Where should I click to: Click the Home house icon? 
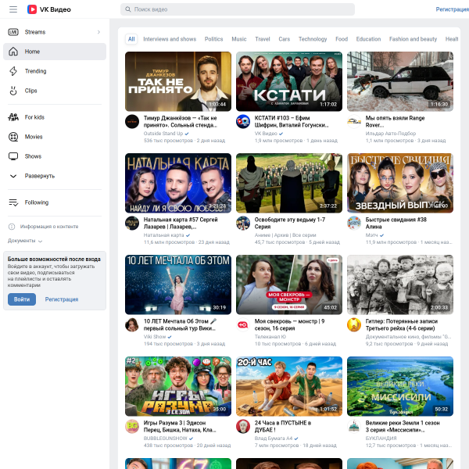tap(13, 52)
